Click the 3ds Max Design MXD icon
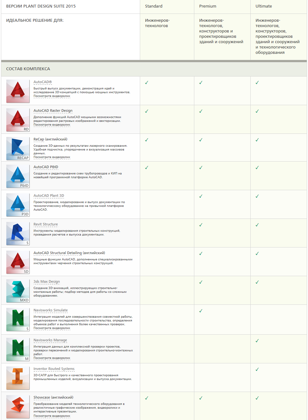Viewport: 308px width, 420px height. (18, 291)
